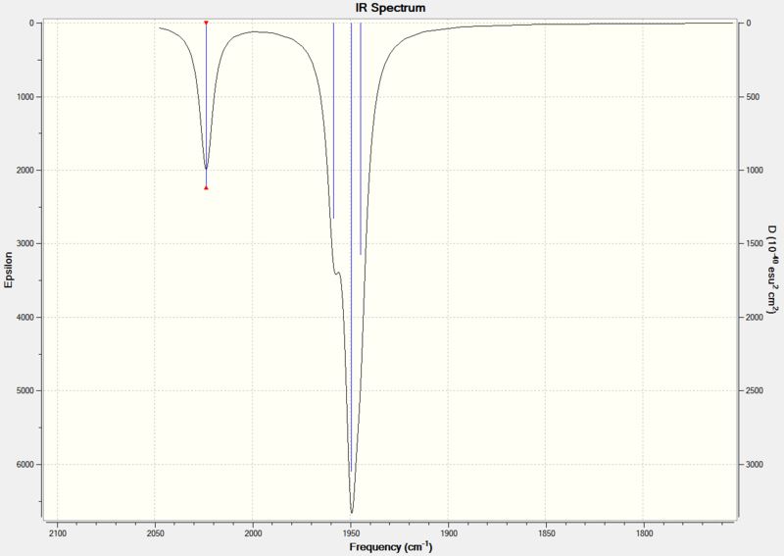This screenshot has height=556, width=784.
Task: Click the 1500 tick on D axis
Action: (755, 244)
